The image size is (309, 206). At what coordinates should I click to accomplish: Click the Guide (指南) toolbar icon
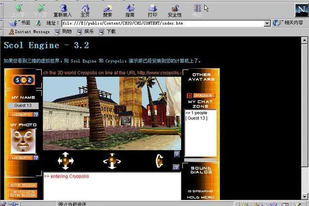click(x=130, y=10)
